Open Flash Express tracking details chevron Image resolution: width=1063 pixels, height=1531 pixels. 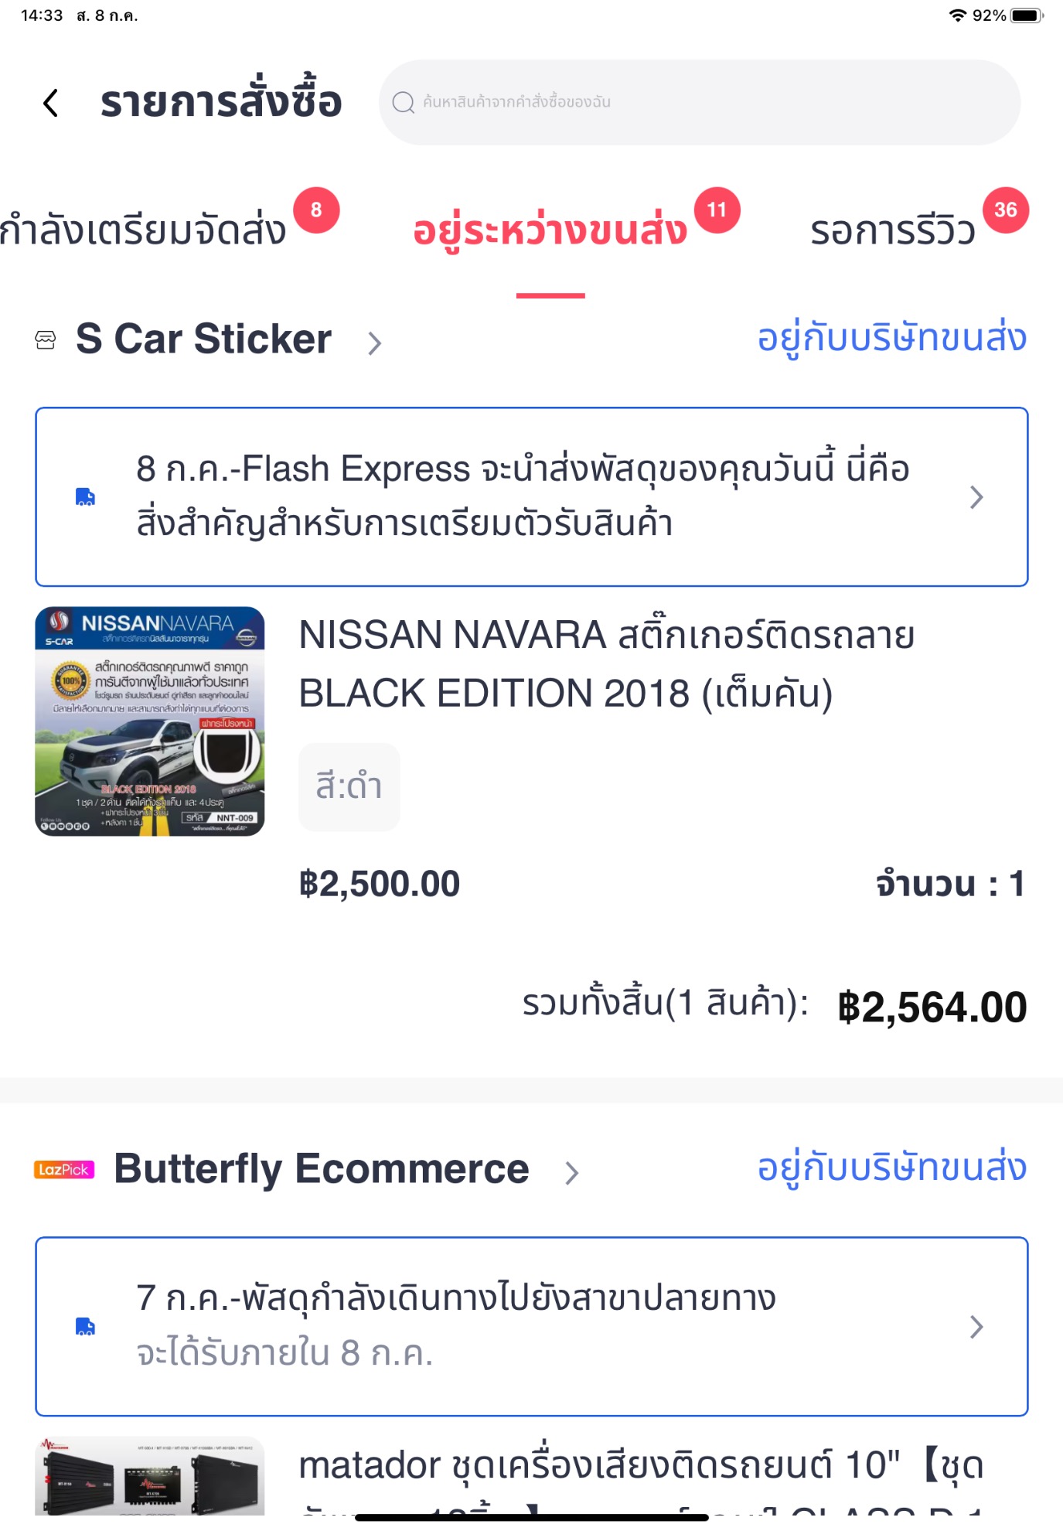(976, 497)
